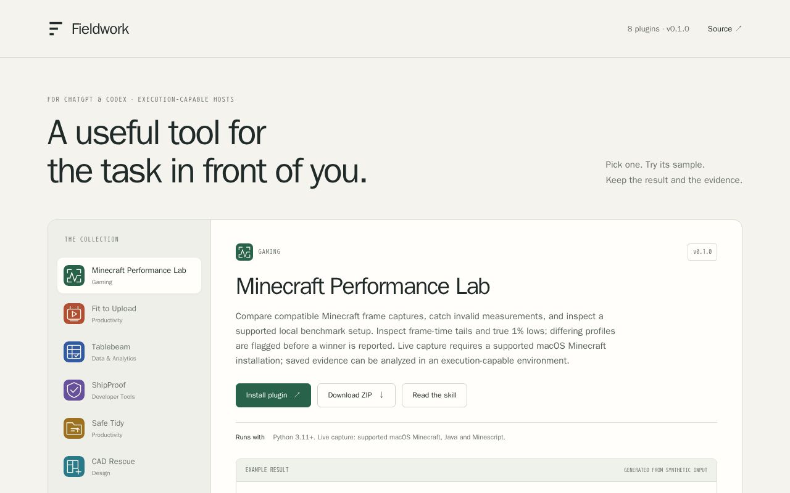
Task: Open CAD Rescue plugin entry
Action: point(129,467)
